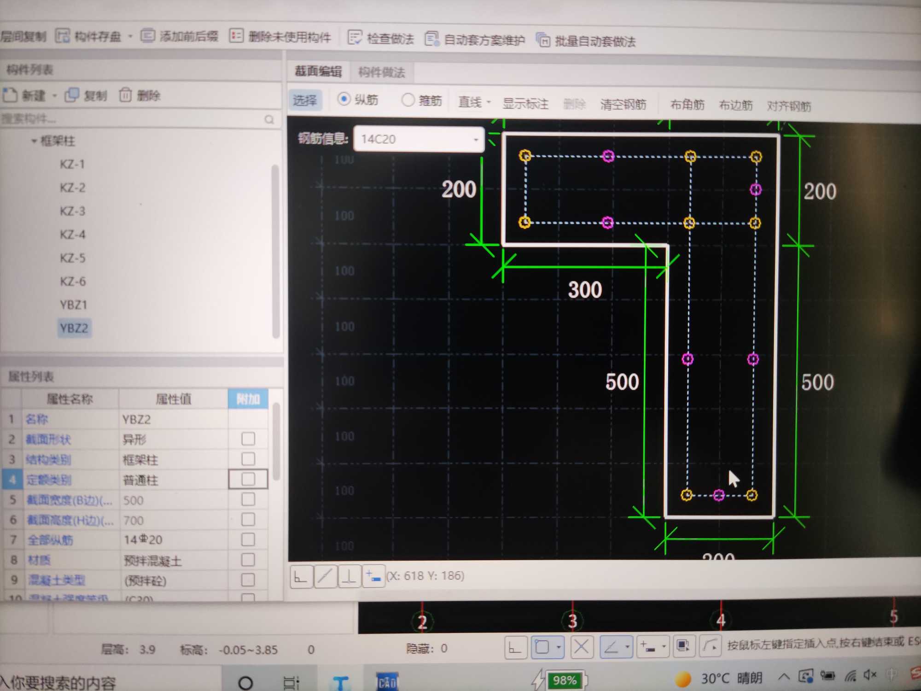Select the 纵筋 radio button

(344, 99)
